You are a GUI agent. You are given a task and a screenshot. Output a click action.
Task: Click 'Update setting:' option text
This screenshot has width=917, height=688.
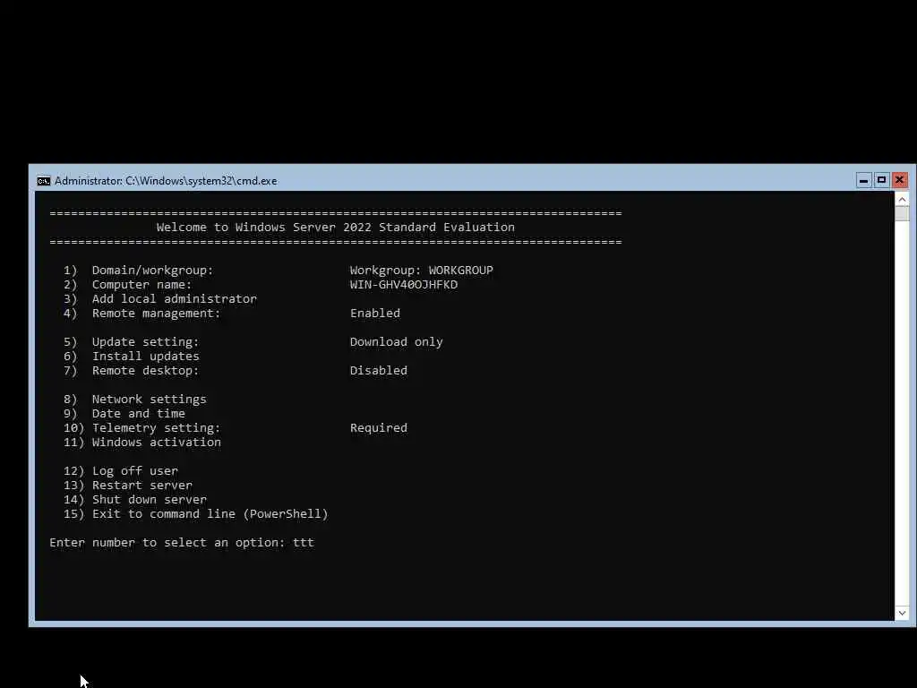tap(145, 342)
